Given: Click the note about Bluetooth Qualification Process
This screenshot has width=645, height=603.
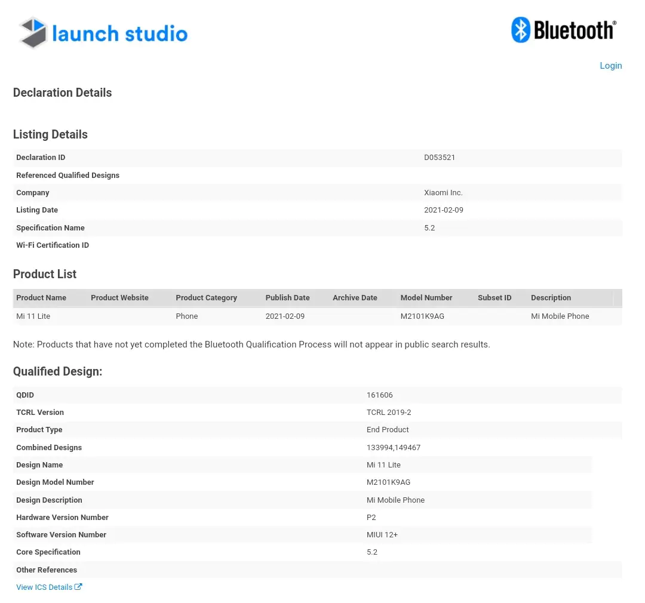Looking at the screenshot, I should [x=251, y=344].
